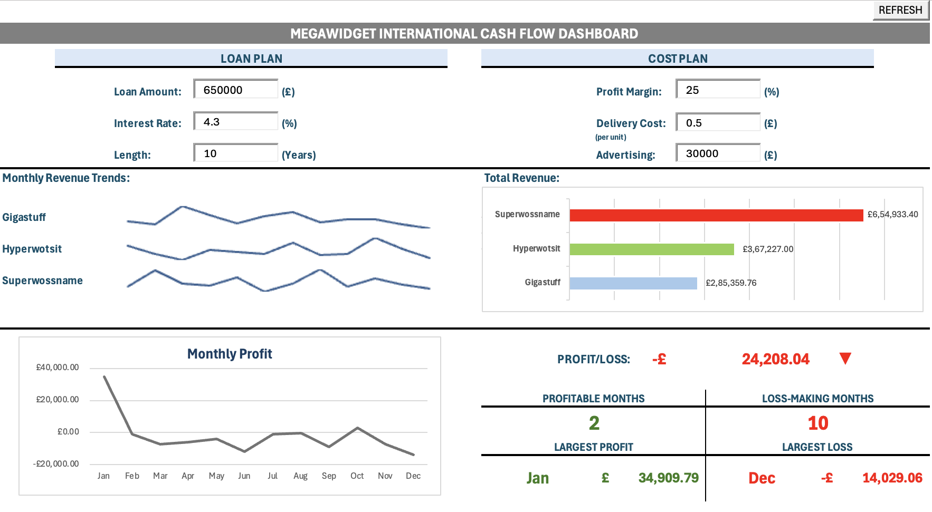Screen dimensions: 932x512
Task: Click the -£20,000.00 axis label
Action: pos(56,464)
